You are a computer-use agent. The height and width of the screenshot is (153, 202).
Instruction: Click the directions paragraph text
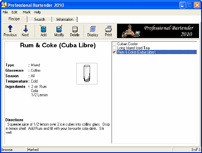(58, 129)
